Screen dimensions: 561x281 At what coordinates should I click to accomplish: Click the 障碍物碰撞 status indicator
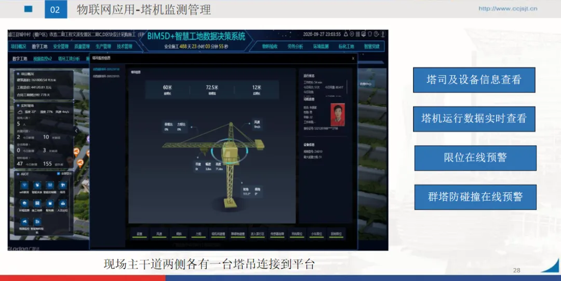pos(238,234)
